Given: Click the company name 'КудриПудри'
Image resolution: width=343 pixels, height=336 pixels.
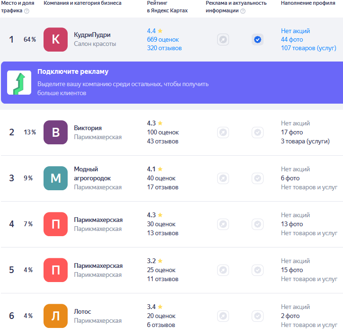Looking at the screenshot, I should click(92, 35).
